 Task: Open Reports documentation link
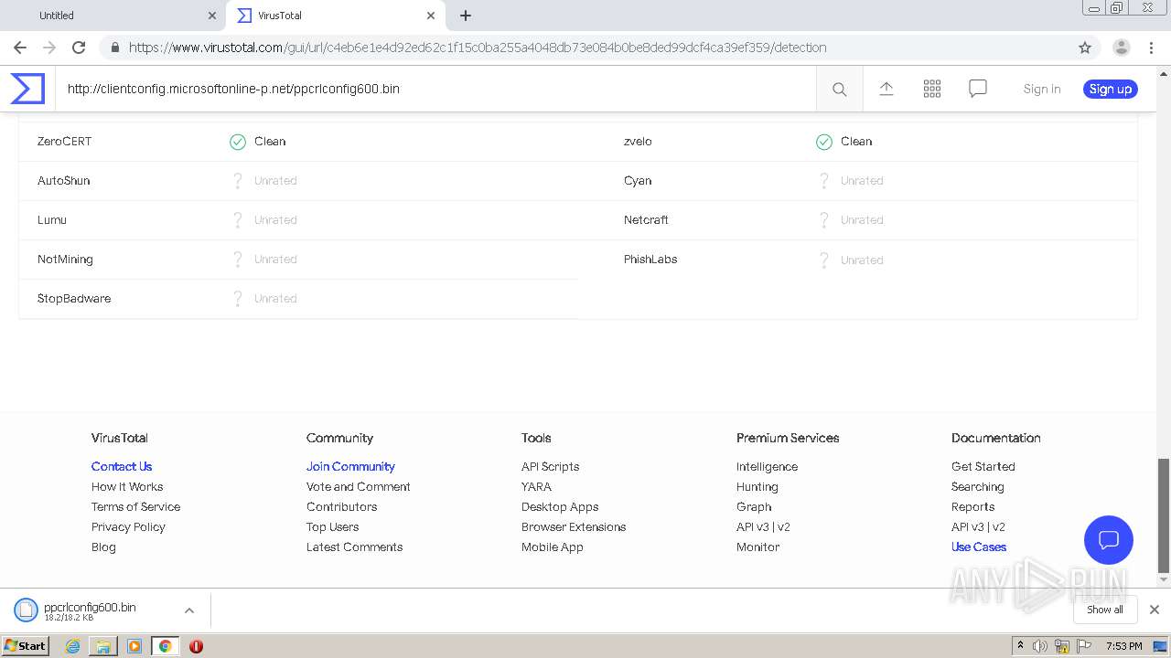(x=972, y=506)
